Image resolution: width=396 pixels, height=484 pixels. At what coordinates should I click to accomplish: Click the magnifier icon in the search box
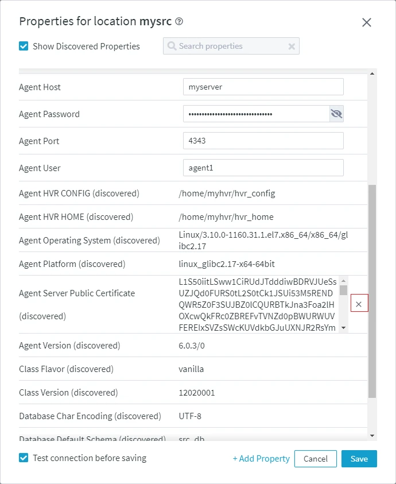pos(171,46)
